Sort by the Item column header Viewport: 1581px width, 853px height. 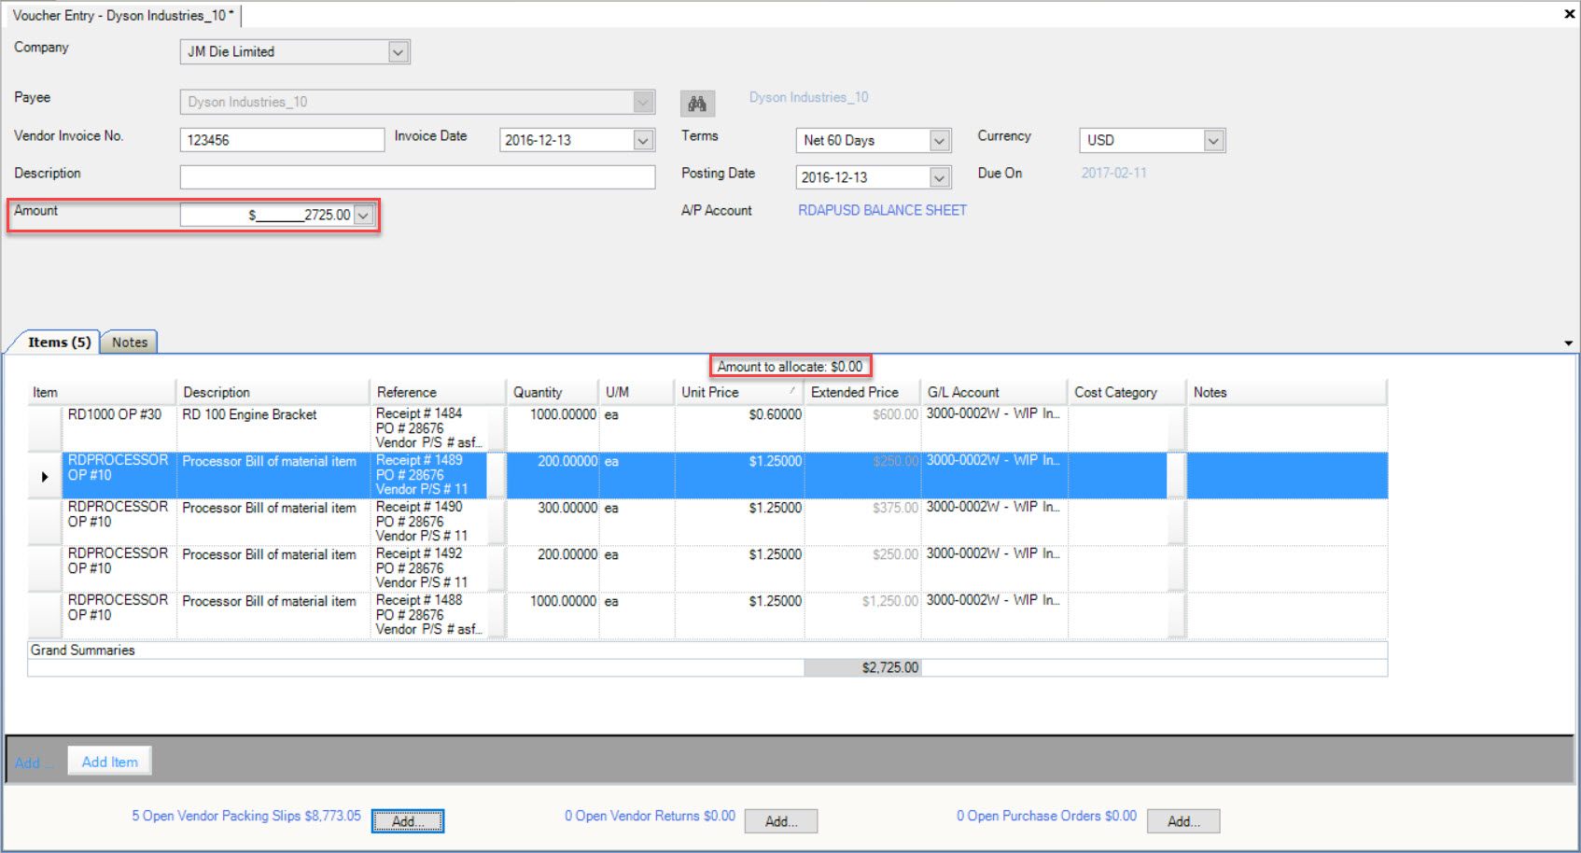point(102,392)
